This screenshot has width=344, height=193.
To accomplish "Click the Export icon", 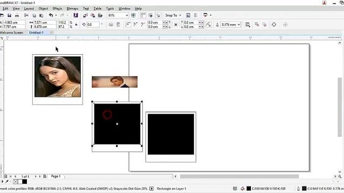I will click(93, 16).
